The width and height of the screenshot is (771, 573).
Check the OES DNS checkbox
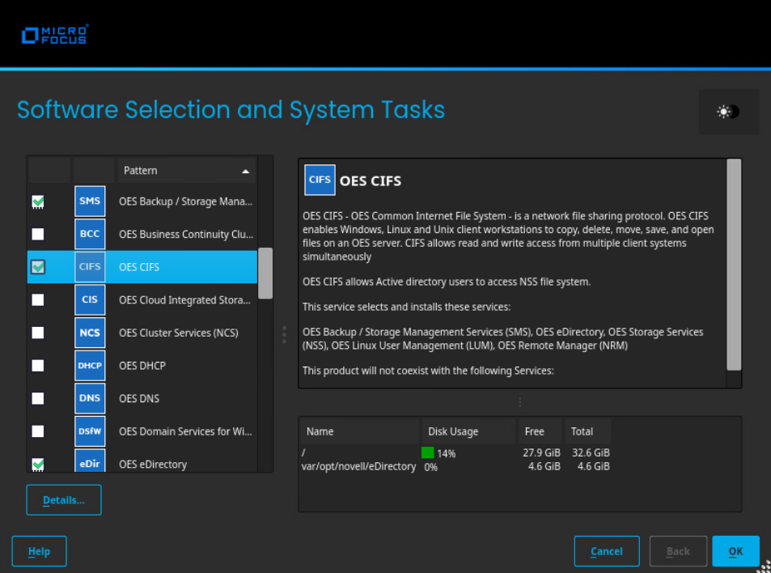(x=38, y=398)
